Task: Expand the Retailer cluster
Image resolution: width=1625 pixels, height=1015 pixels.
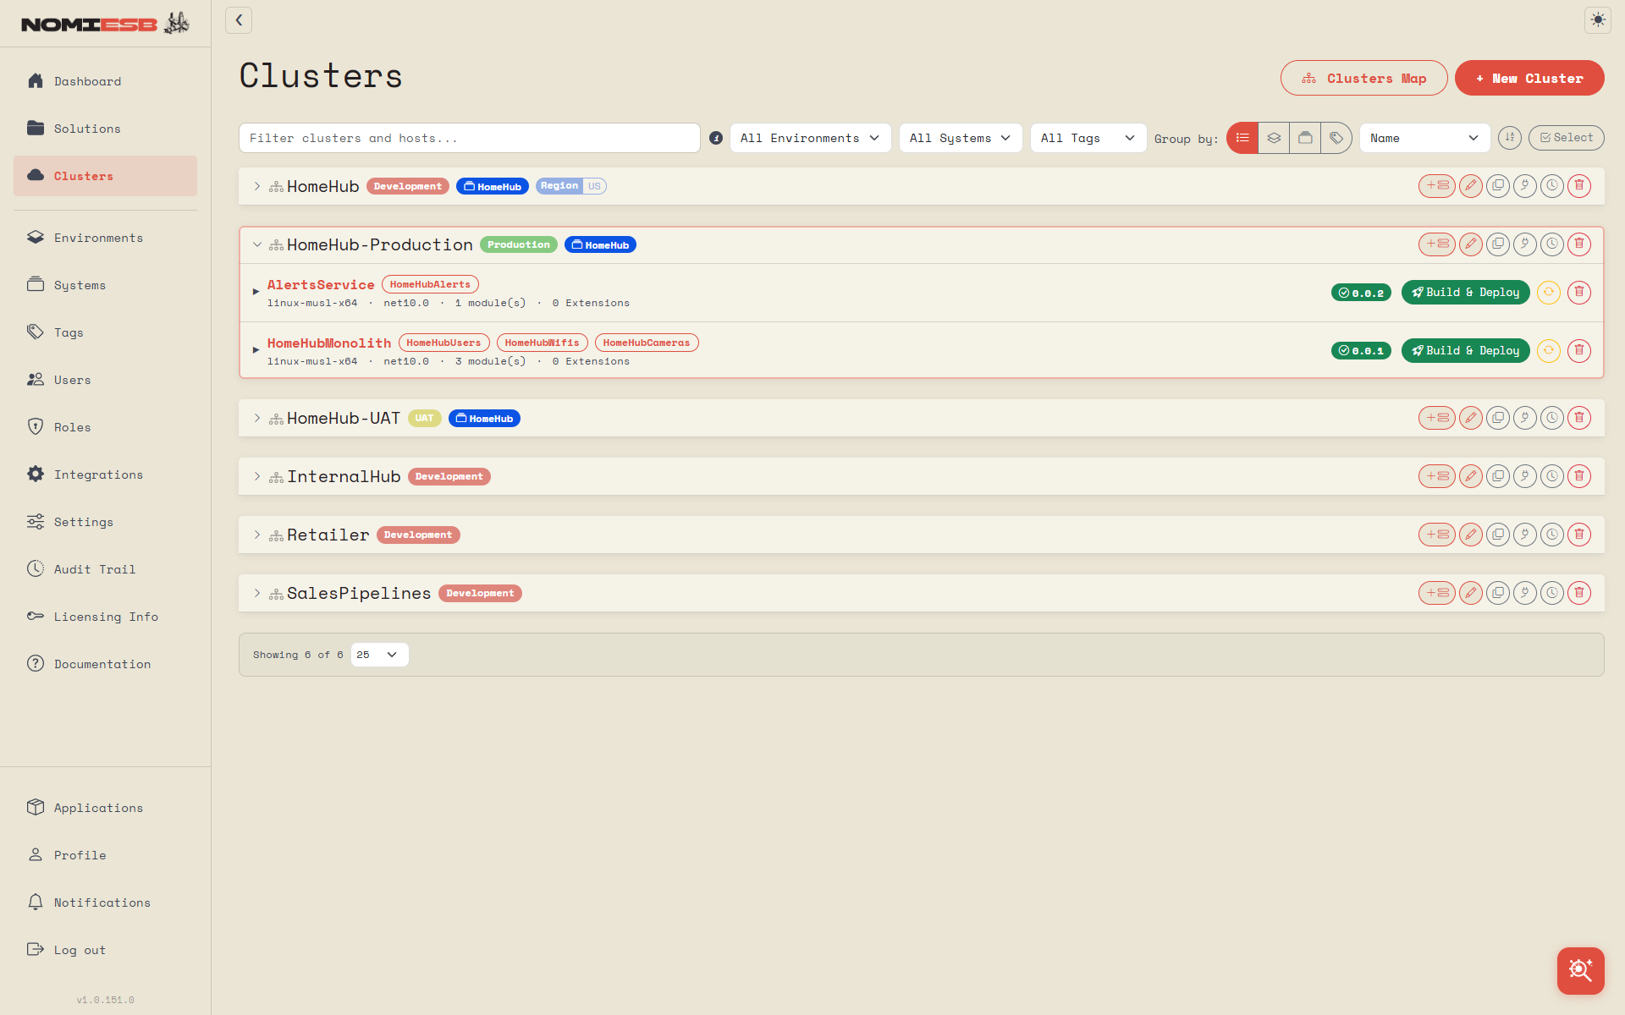Action: [257, 535]
